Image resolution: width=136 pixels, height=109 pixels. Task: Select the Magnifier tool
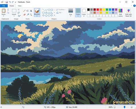tap(31, 15)
